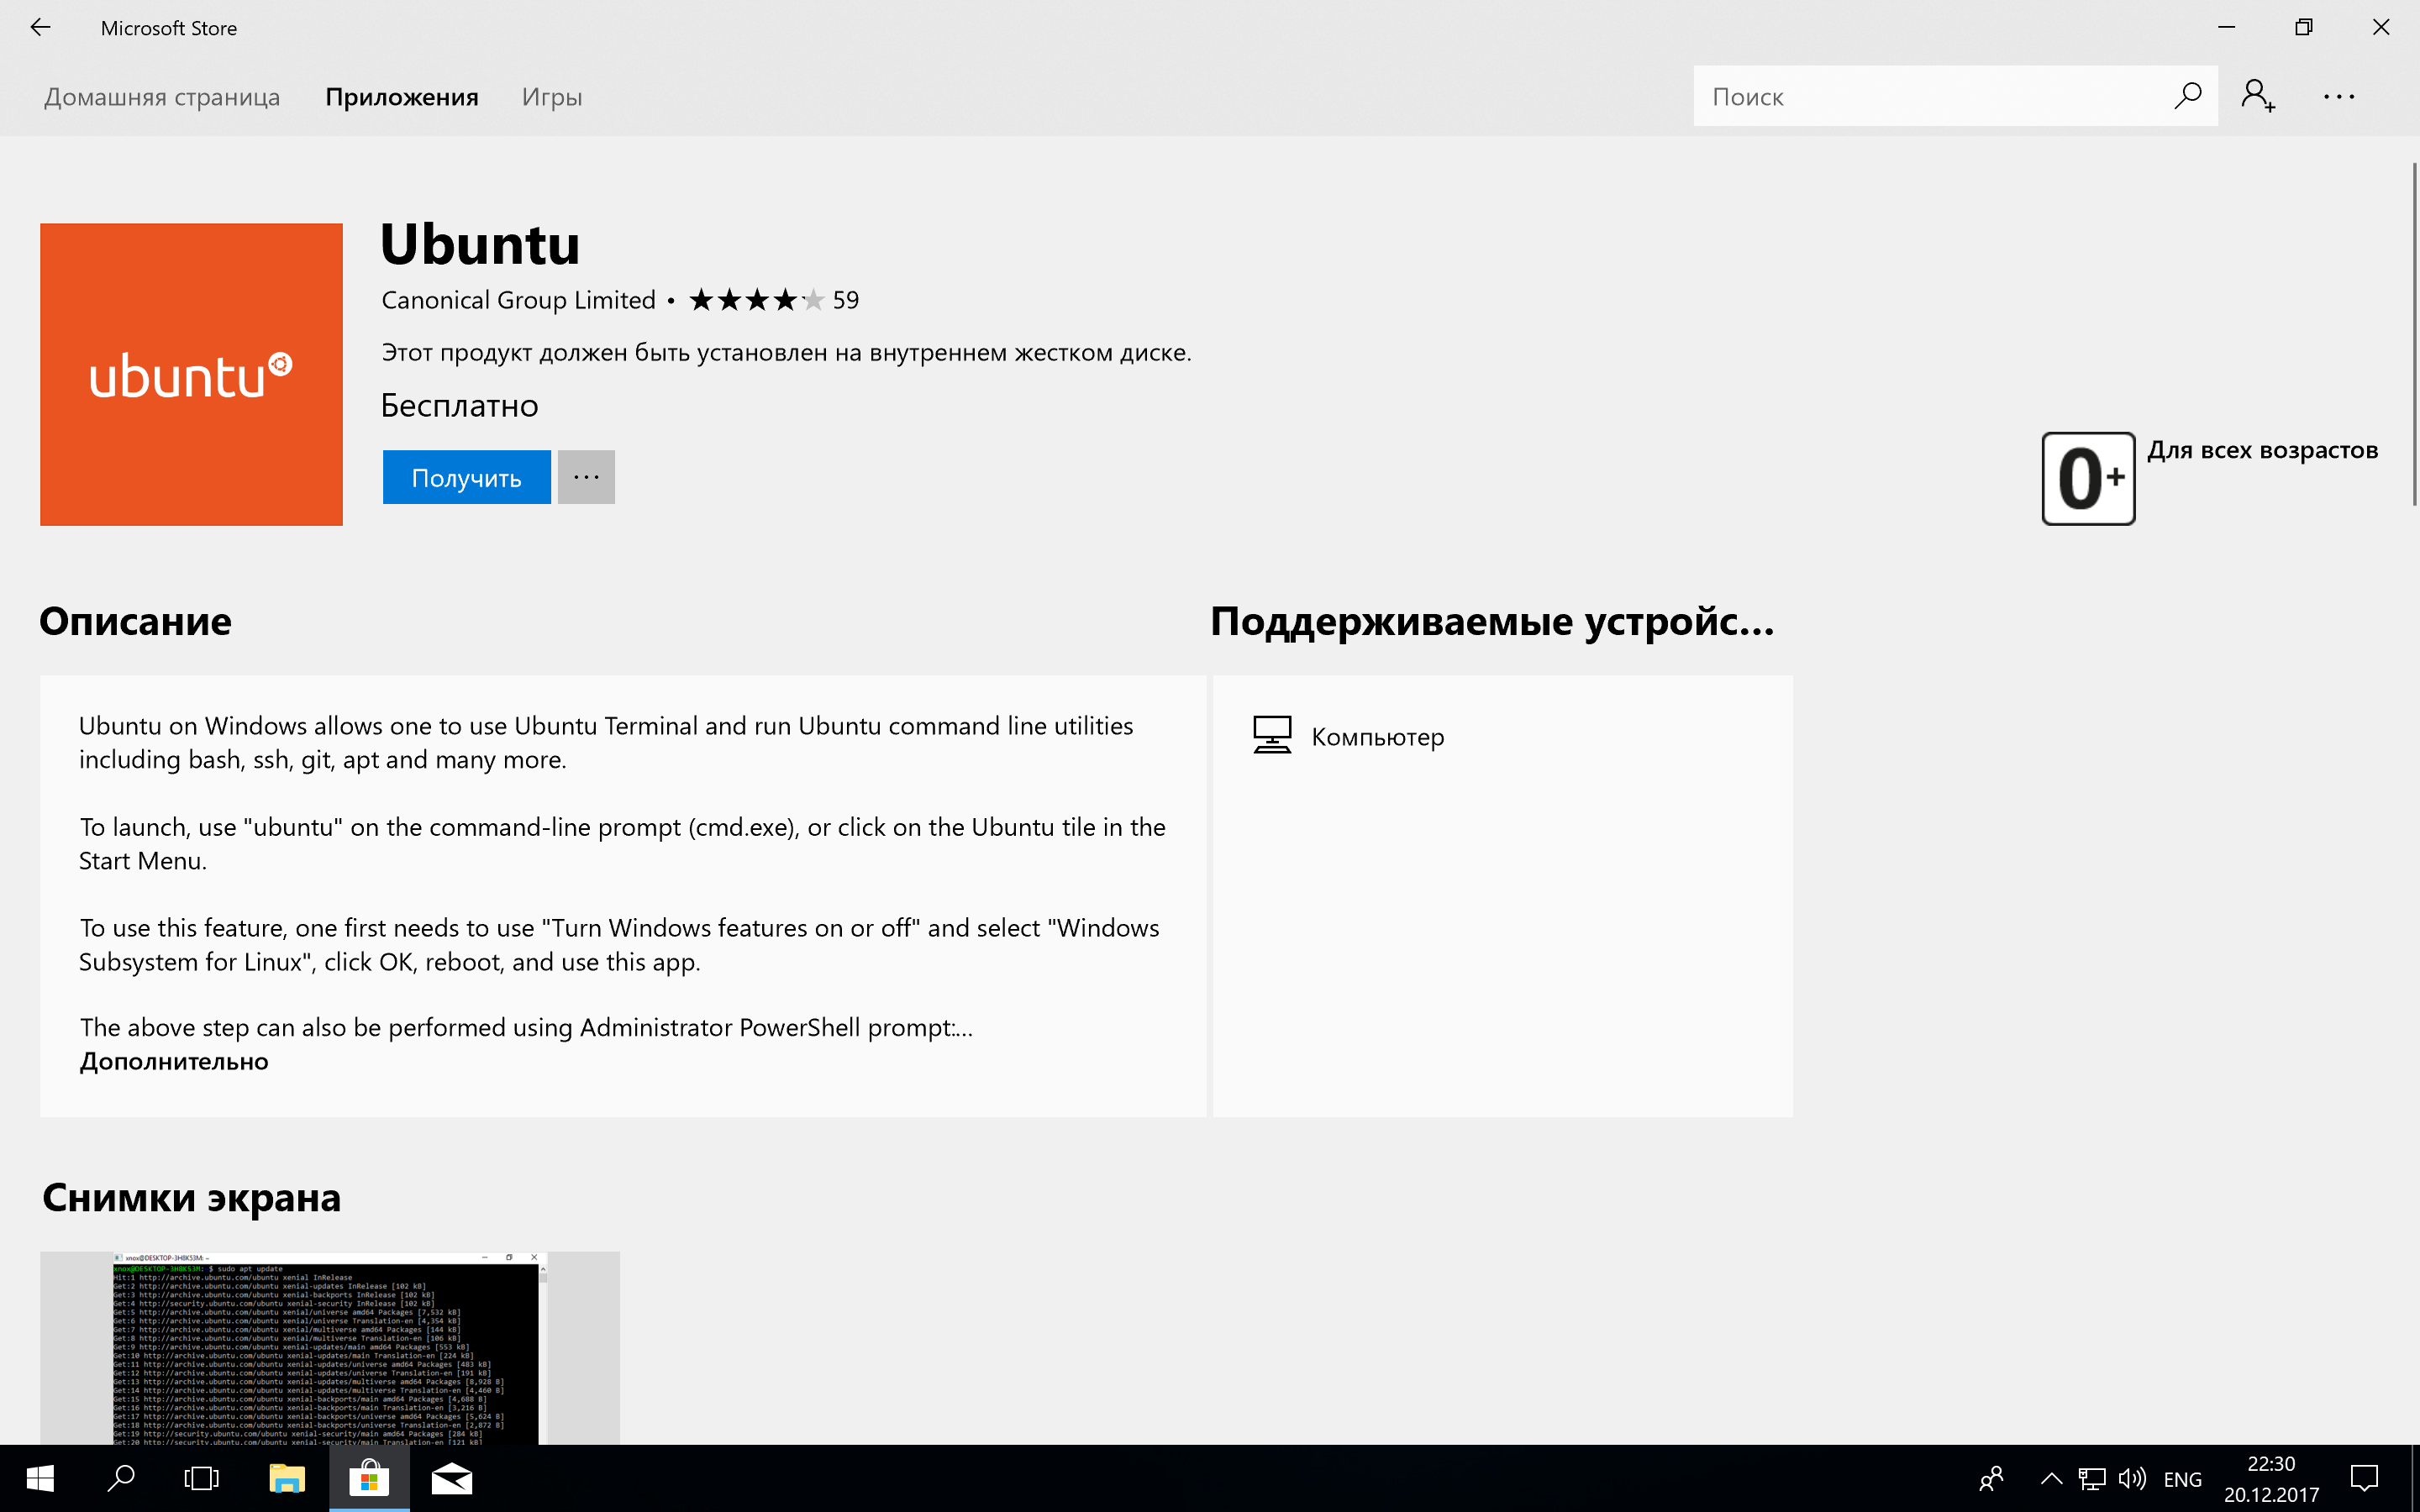Open network status tray icon
Image resolution: width=2420 pixels, height=1512 pixels.
[x=2092, y=1479]
